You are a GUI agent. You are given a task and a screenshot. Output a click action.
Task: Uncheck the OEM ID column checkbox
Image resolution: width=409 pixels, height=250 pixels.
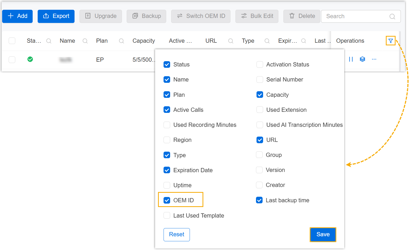[x=167, y=200]
